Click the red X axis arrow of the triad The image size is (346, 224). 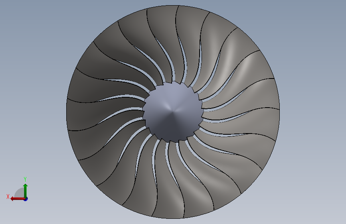(x=17, y=199)
